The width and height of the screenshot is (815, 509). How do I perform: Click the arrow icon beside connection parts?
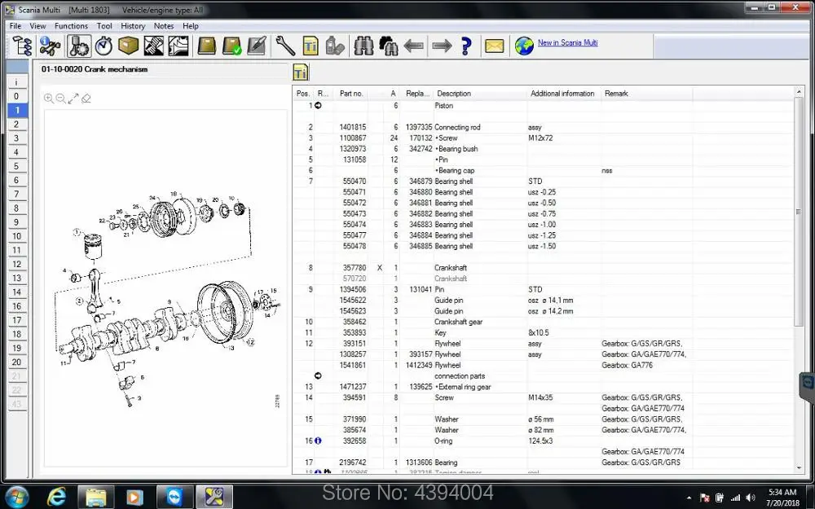[318, 375]
